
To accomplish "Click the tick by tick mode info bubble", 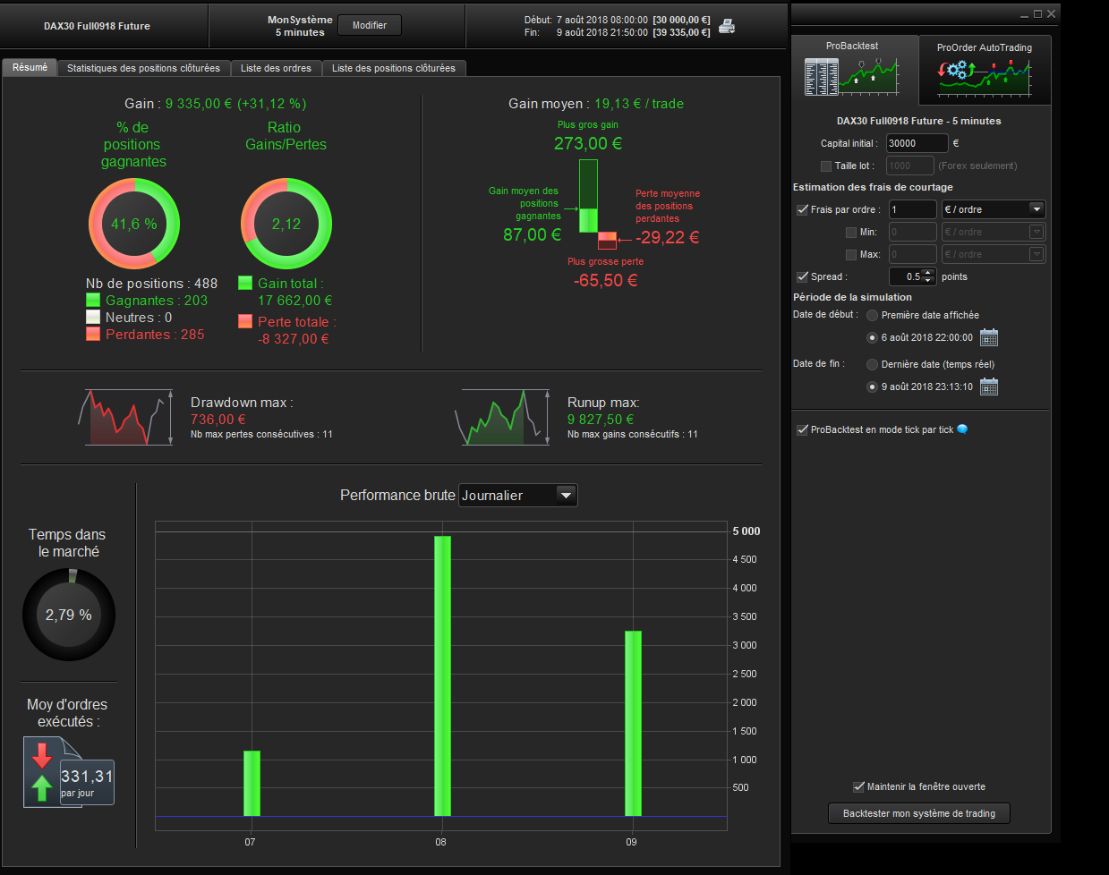I will click(962, 429).
